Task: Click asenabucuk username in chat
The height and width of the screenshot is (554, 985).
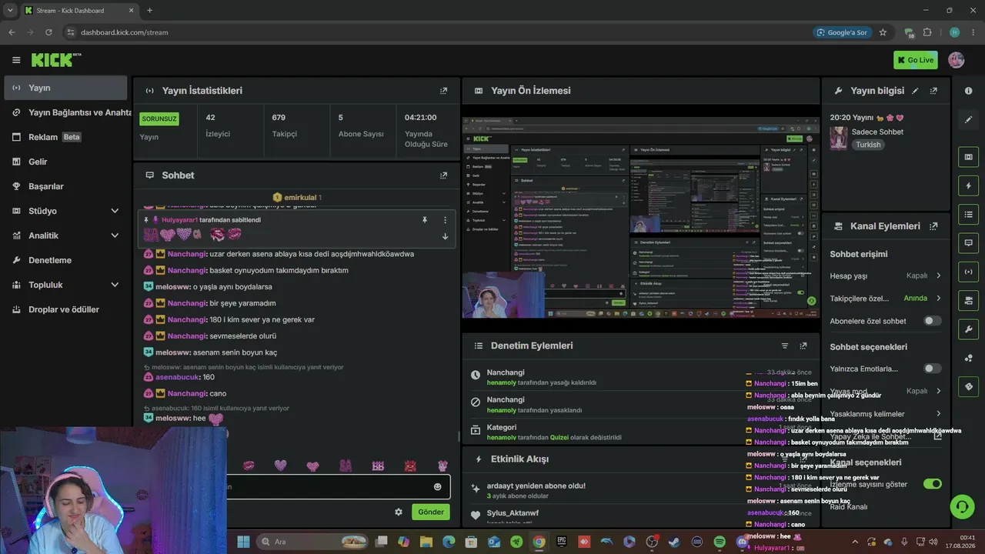Action: (177, 377)
